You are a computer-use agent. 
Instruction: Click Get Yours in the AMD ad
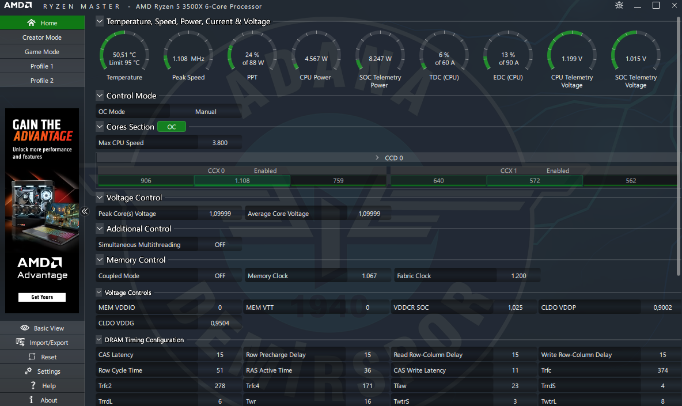coord(42,297)
